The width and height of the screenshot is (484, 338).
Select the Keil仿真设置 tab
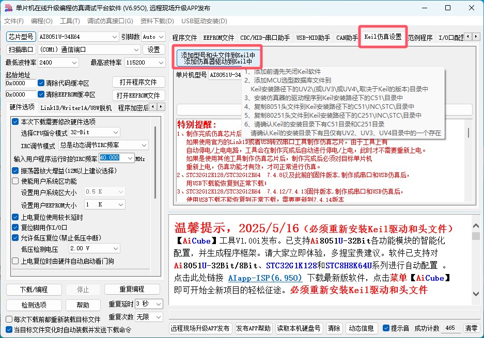[383, 37]
